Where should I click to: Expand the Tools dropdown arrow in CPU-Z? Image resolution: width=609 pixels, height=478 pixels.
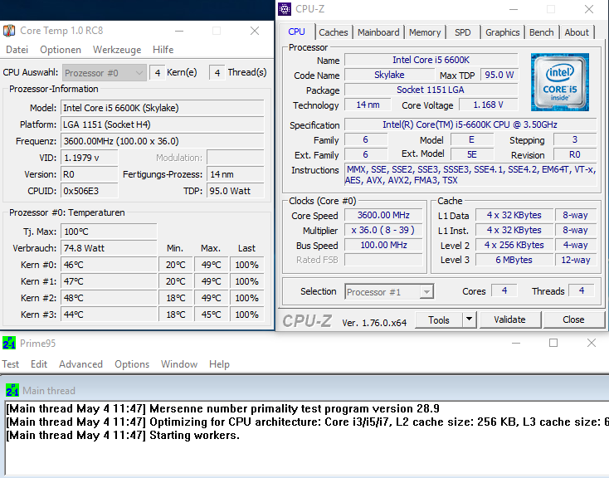pos(469,319)
